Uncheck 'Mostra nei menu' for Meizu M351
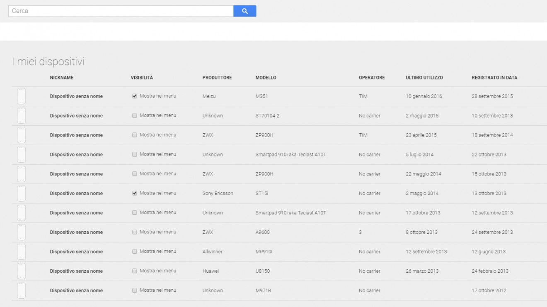The width and height of the screenshot is (547, 307). point(135,96)
